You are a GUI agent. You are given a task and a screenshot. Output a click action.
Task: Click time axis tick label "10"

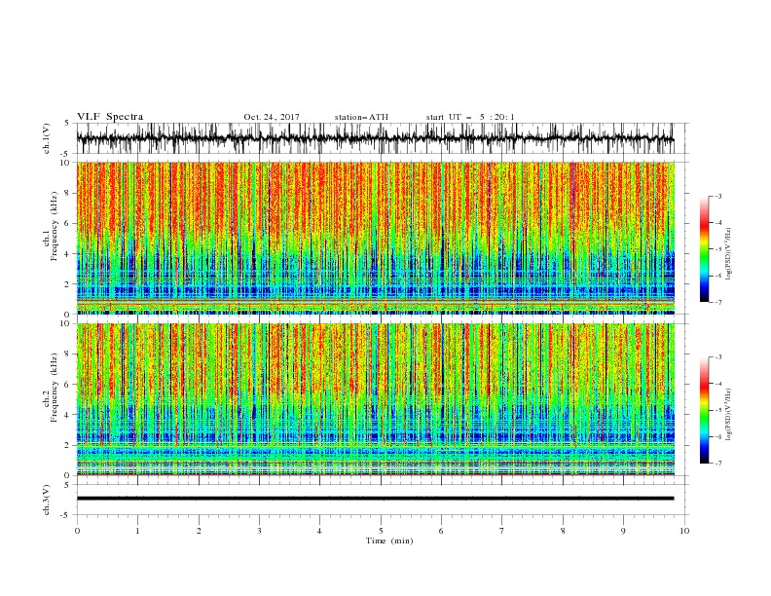click(x=684, y=531)
